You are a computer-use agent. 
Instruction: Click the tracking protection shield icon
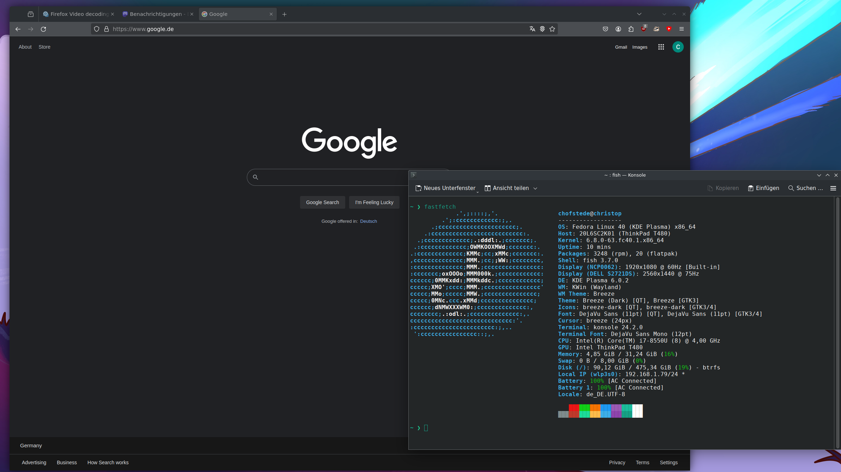click(x=97, y=29)
